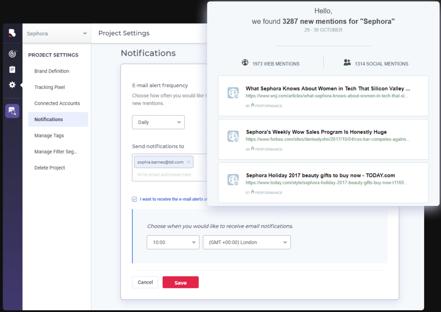Click the red Save button
441x312 pixels.
(x=180, y=282)
